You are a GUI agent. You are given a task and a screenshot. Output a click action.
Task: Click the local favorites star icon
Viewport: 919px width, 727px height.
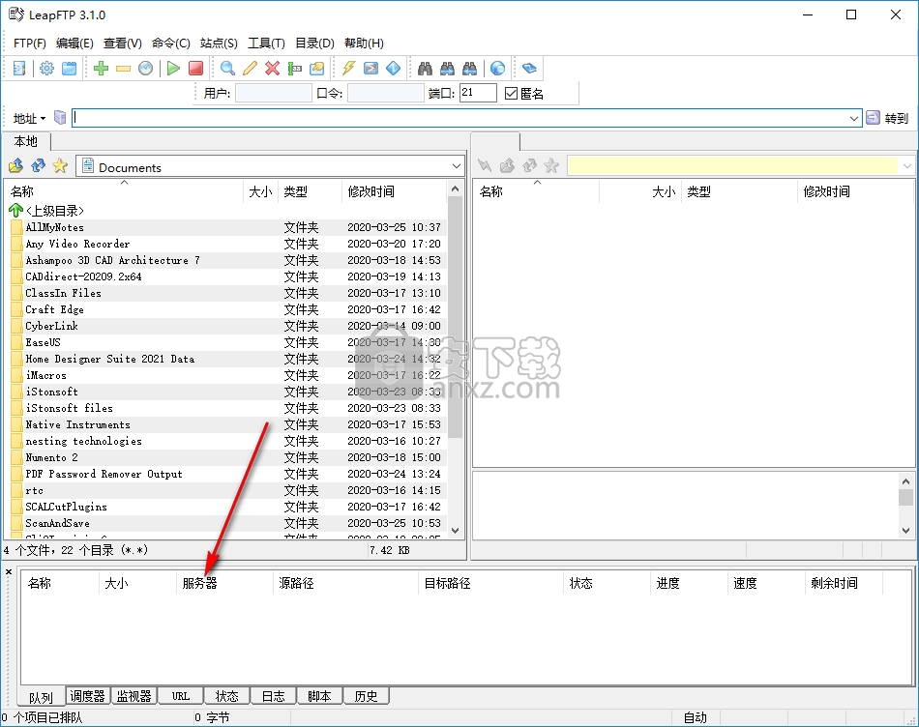point(60,166)
